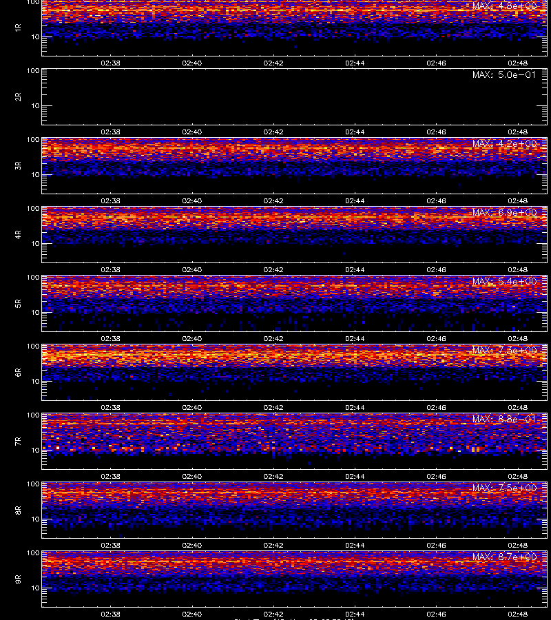
Task: Select the MAX: 6.9e+00 readout
Action: point(504,212)
